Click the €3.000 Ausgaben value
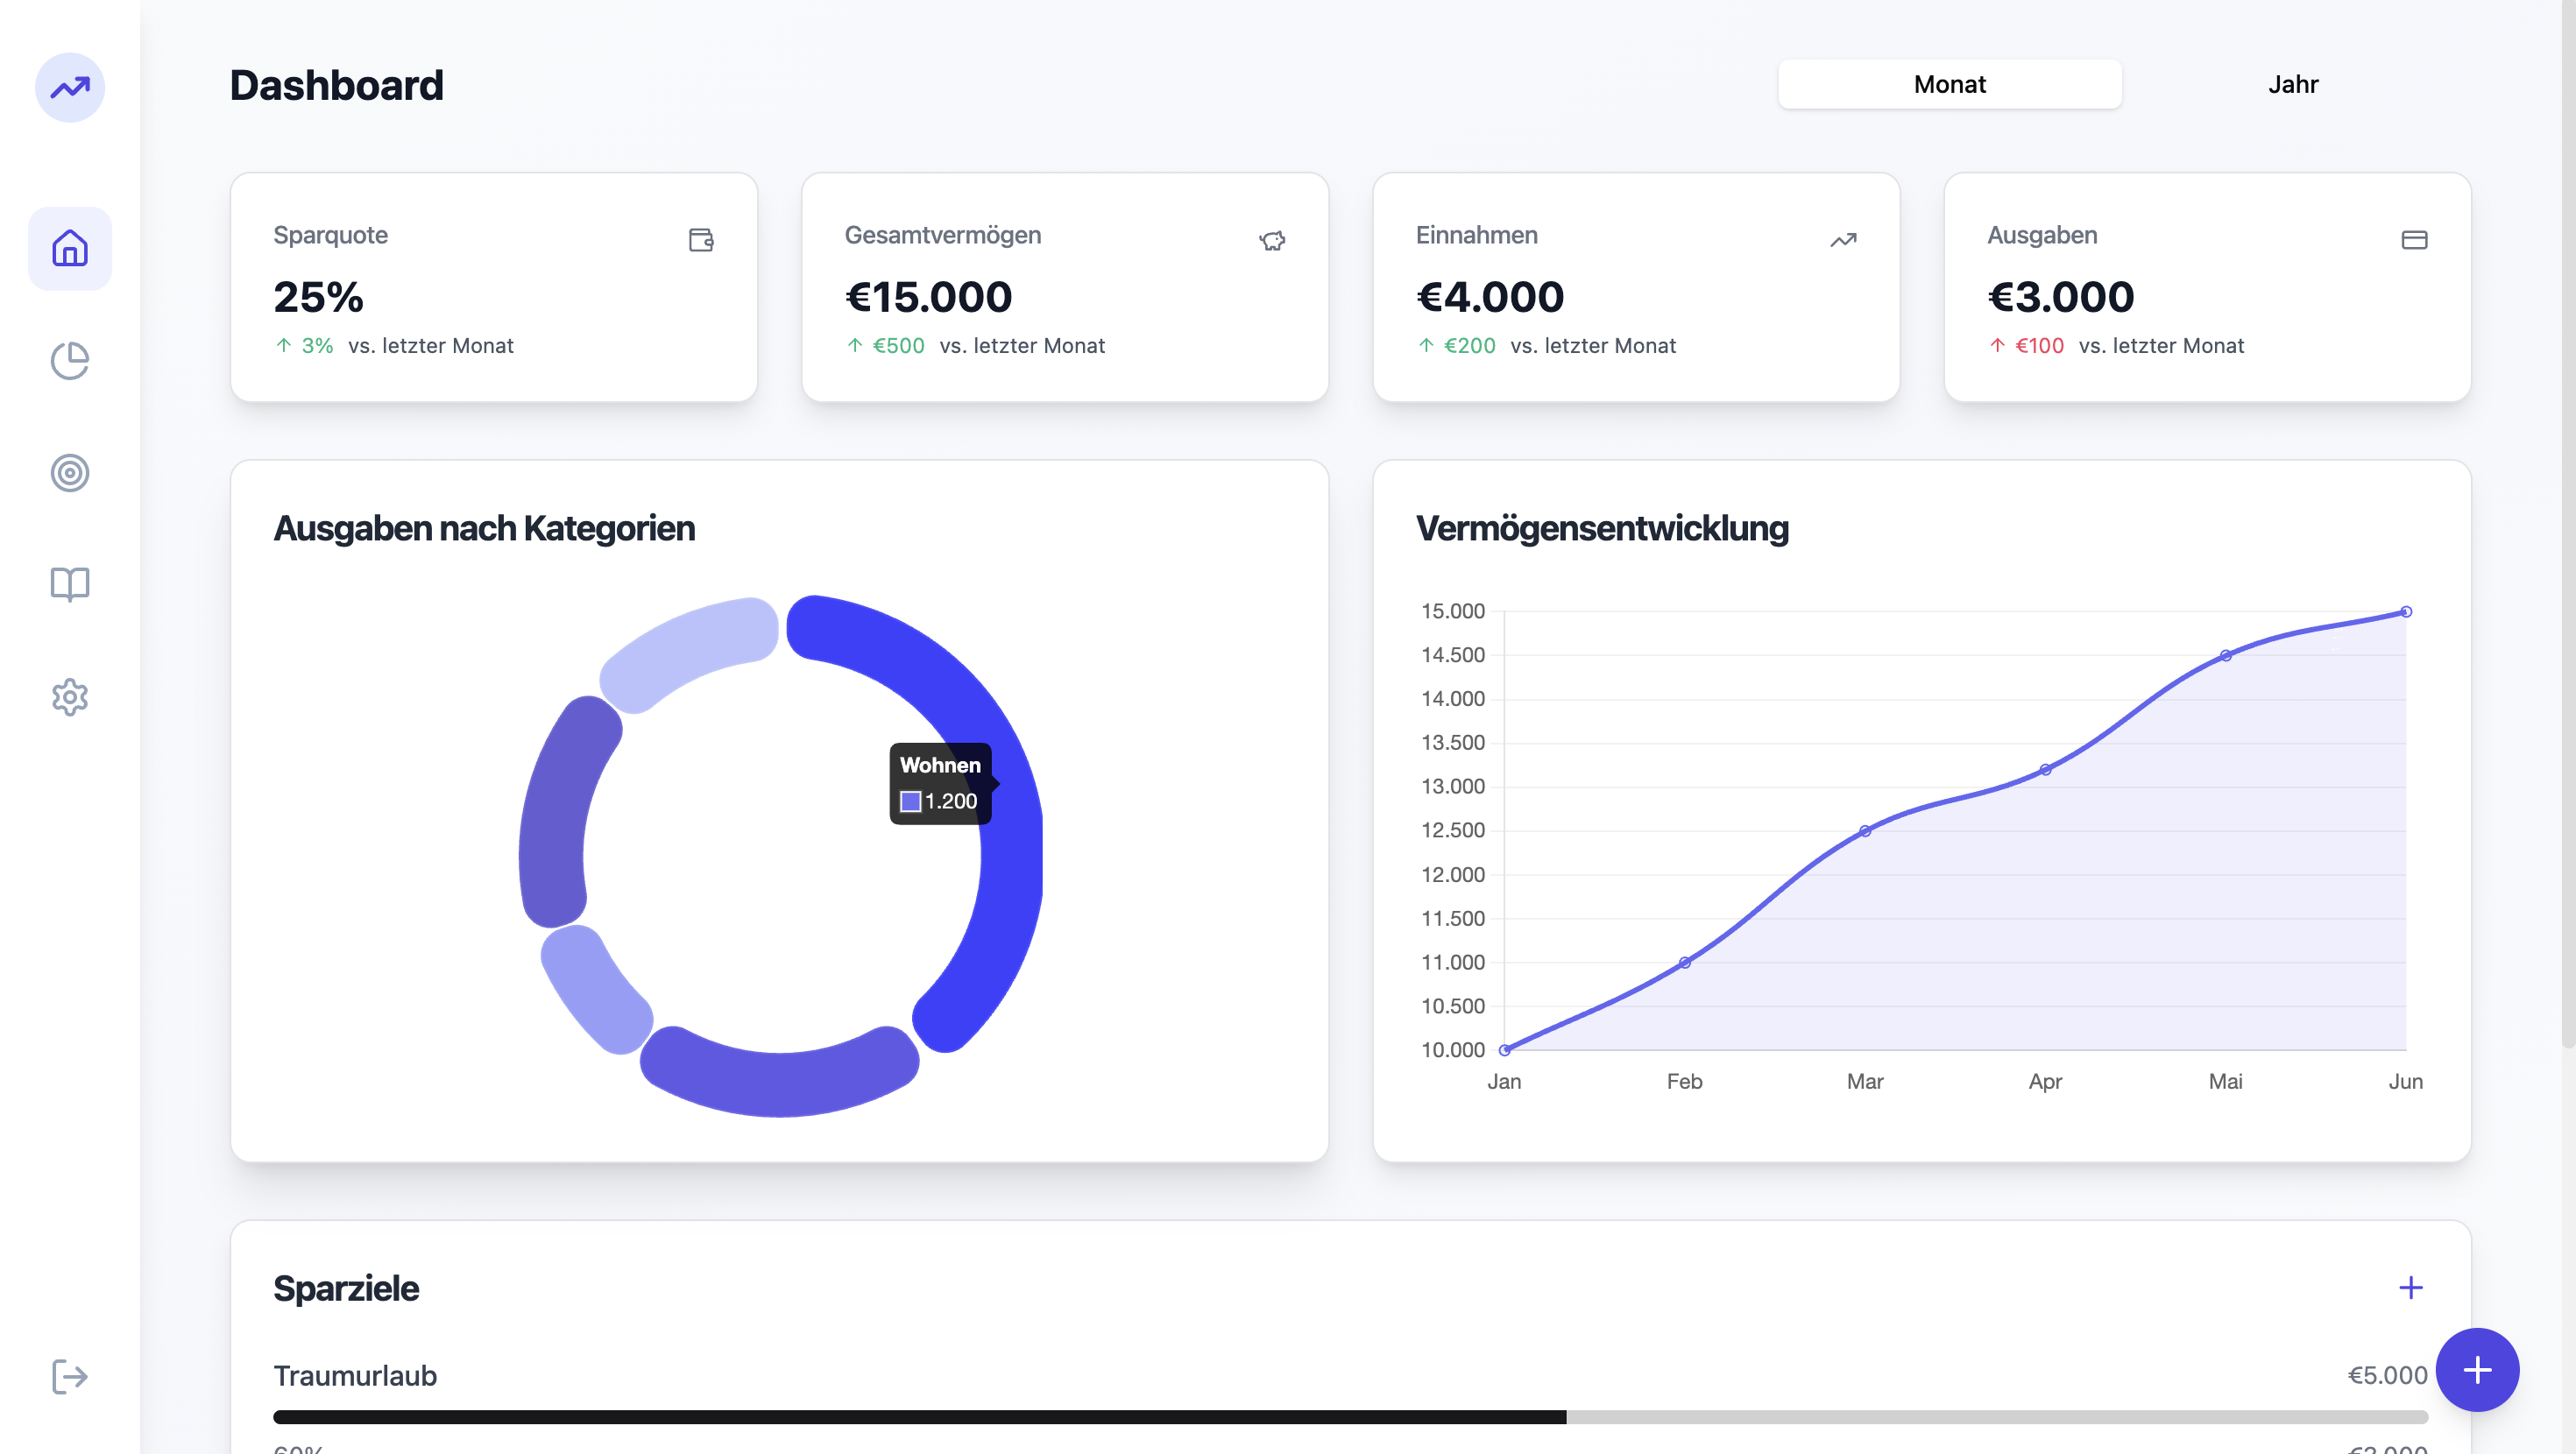2576x1454 pixels. point(2061,297)
